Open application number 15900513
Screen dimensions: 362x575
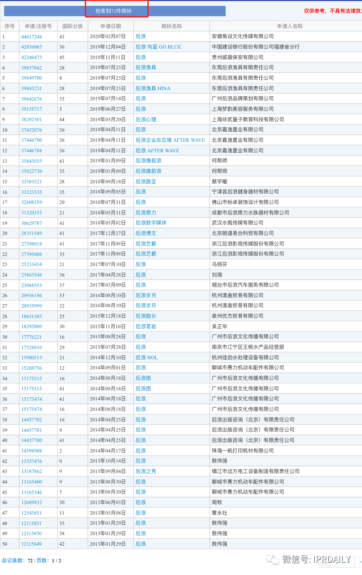(x=31, y=358)
